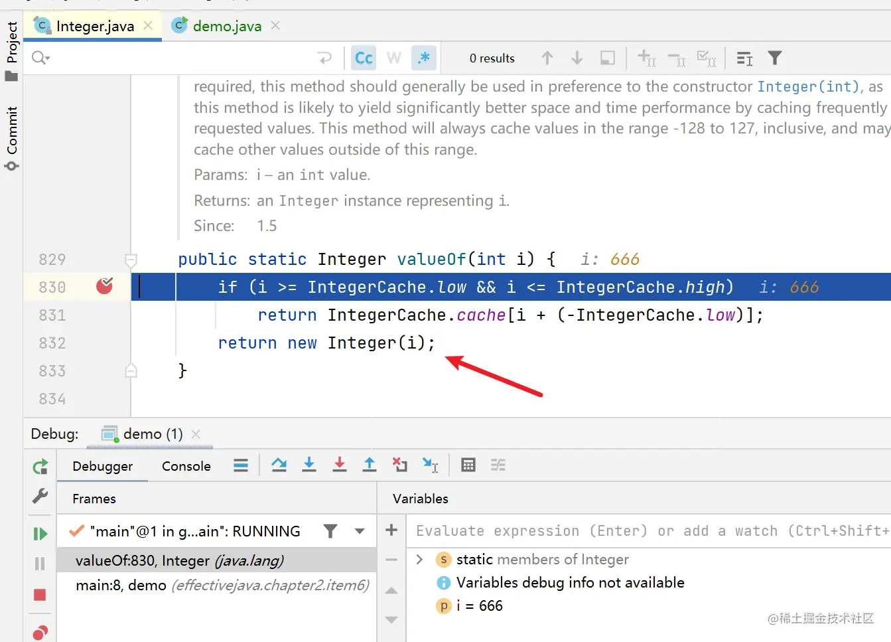Screen dimensions: 891x642
Task: Trace the current stream chain
Action: (x=498, y=465)
